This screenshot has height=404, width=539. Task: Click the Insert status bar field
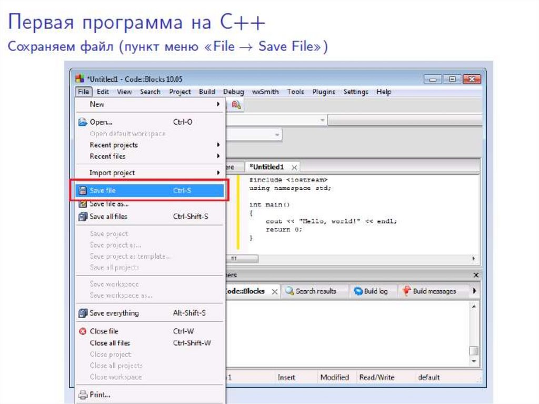point(286,378)
